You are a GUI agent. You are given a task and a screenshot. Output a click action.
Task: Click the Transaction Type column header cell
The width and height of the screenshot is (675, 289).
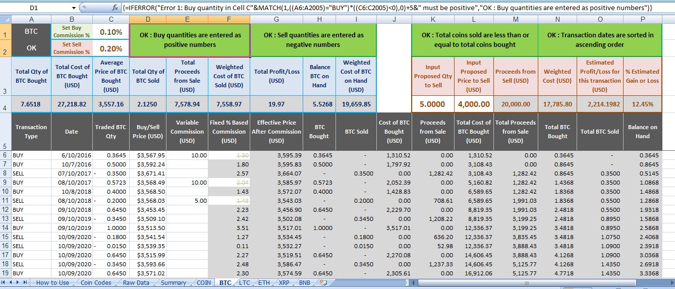tap(31, 132)
